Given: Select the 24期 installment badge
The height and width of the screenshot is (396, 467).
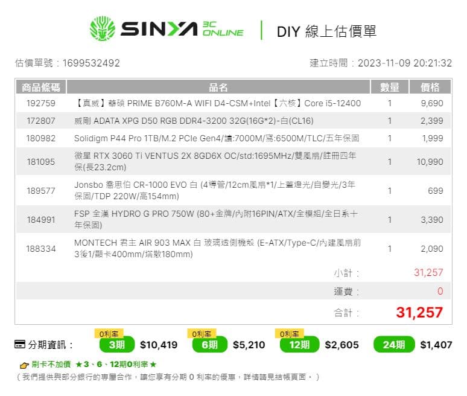Looking at the screenshot, I should click(394, 345).
